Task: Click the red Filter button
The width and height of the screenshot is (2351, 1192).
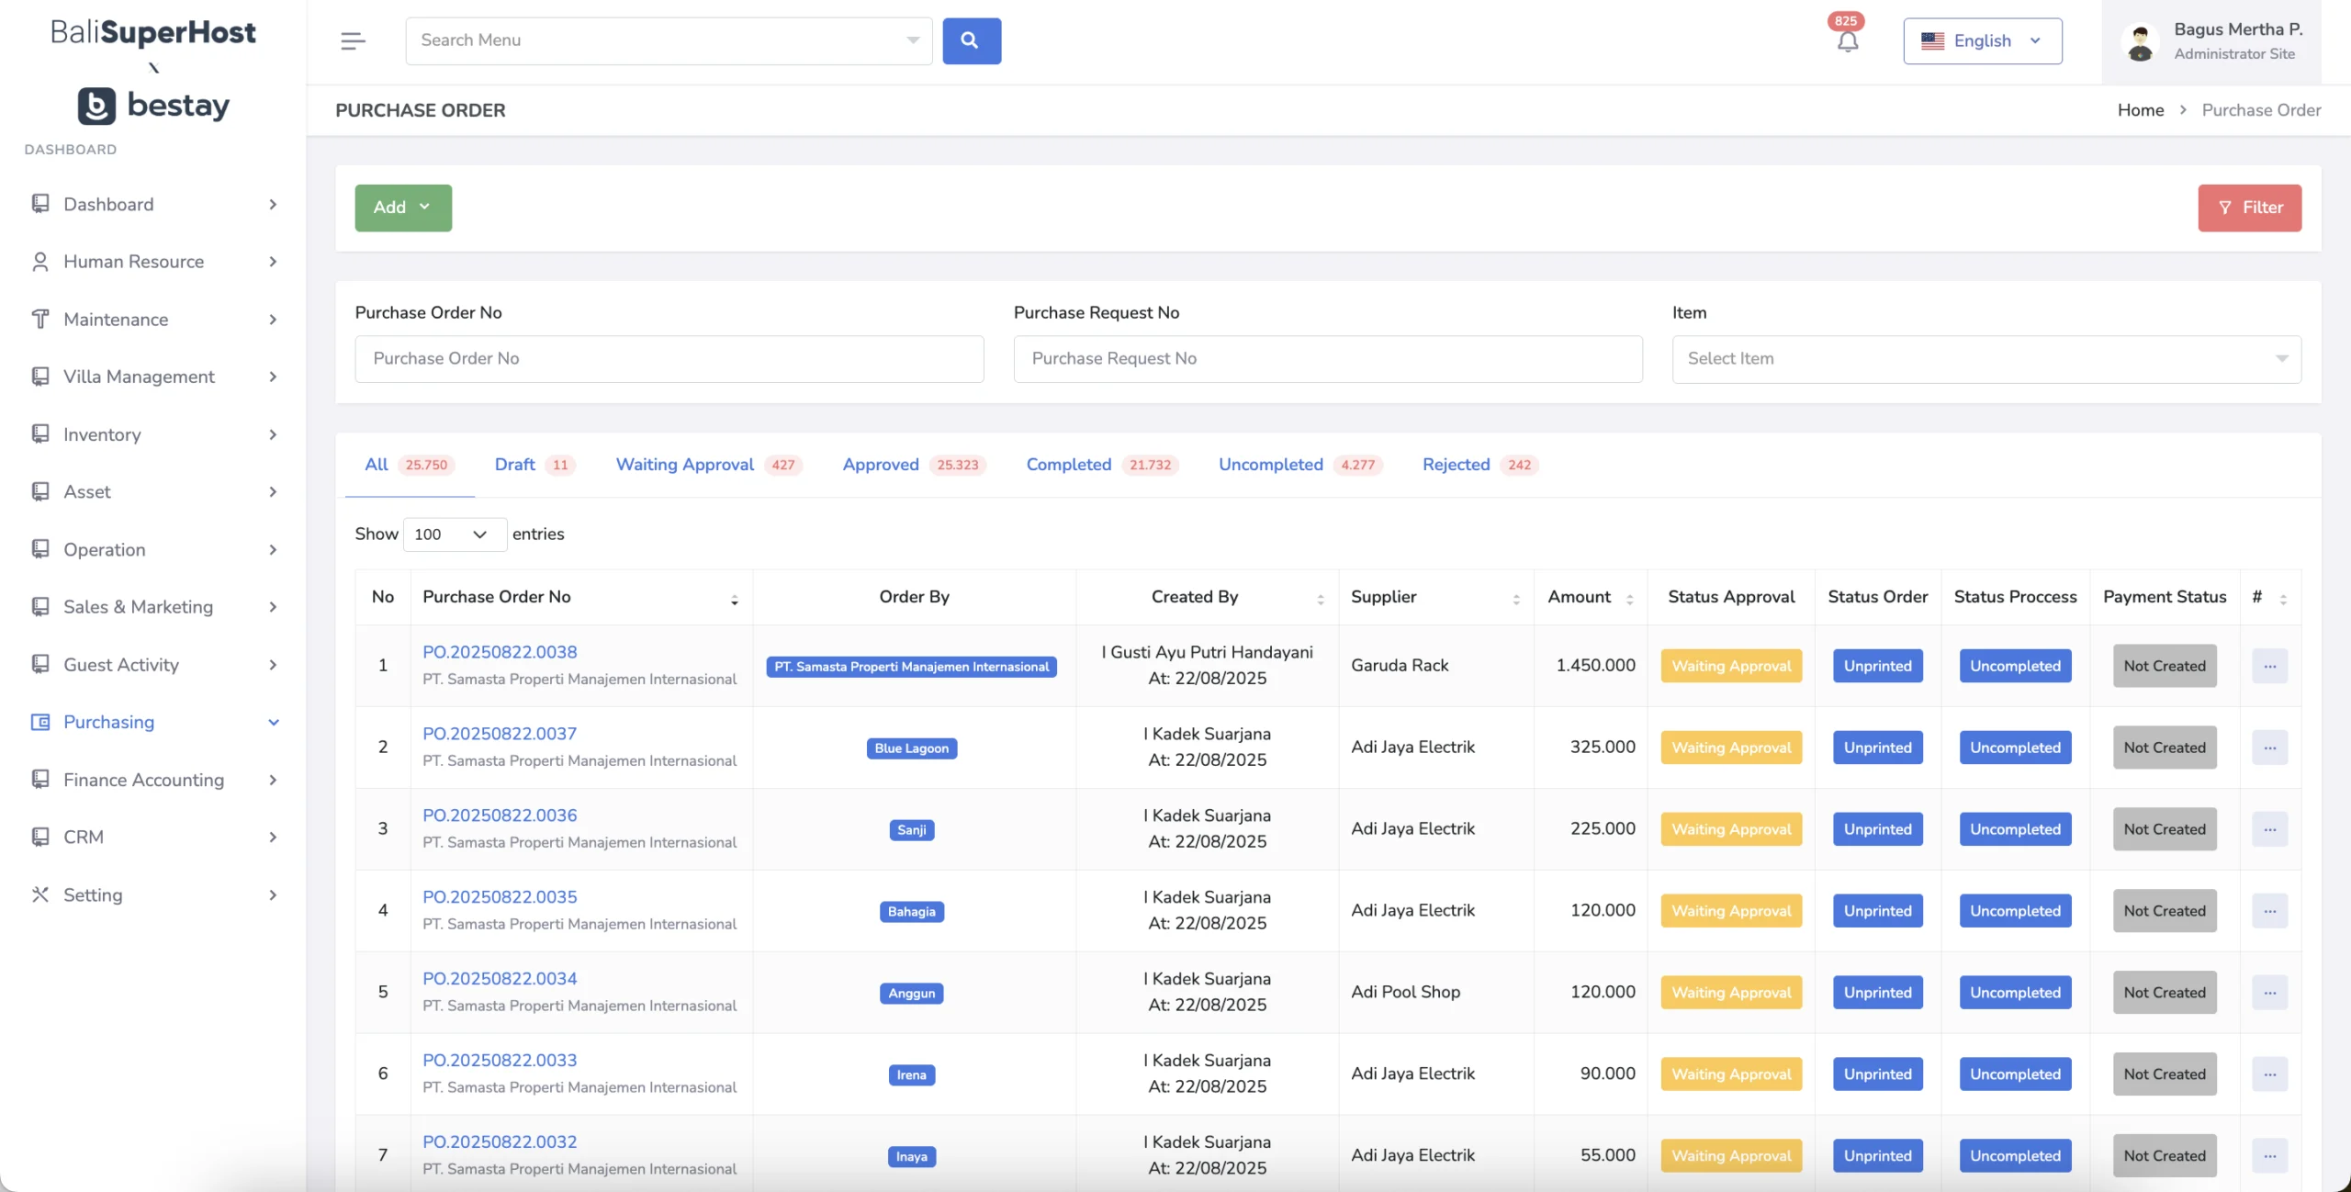Action: pos(2249,208)
